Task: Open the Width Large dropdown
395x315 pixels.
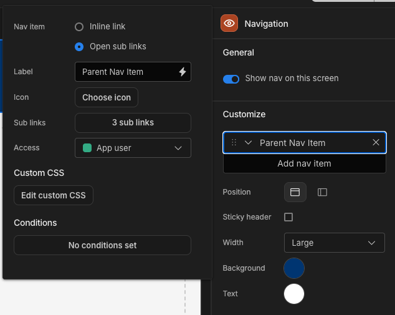Action: click(335, 243)
